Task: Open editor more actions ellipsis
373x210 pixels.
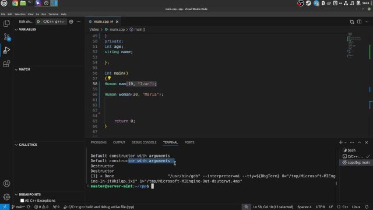Action: (367, 22)
